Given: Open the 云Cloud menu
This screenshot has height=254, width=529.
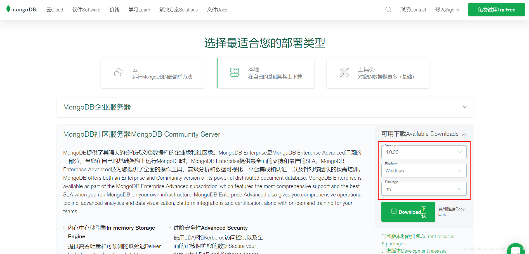Looking at the screenshot, I should 55,10.
